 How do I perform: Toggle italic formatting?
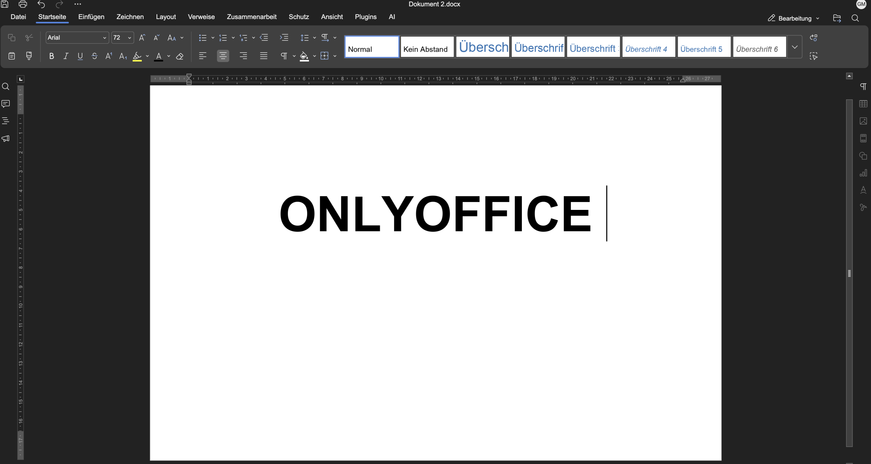(x=66, y=56)
